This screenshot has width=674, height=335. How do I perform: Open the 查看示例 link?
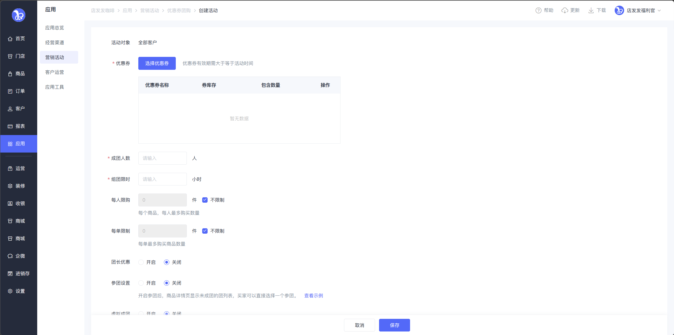point(314,296)
